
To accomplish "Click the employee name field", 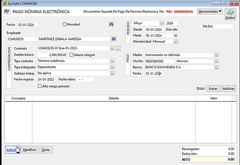I will click(74, 39).
